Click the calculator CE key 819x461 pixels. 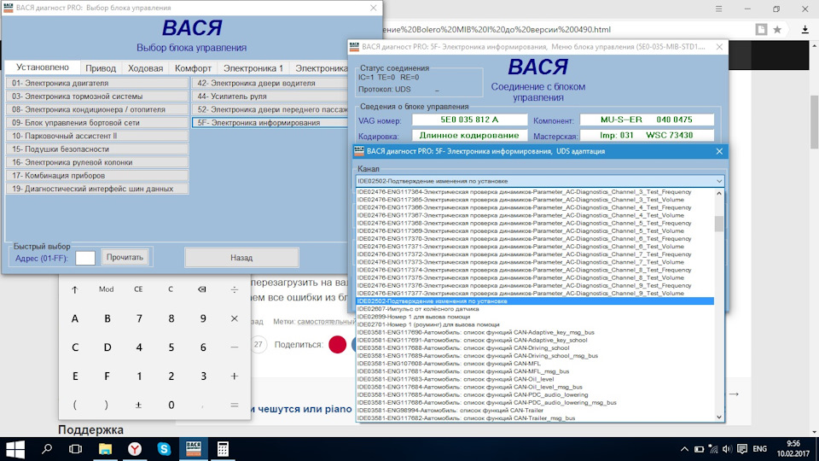[138, 289]
